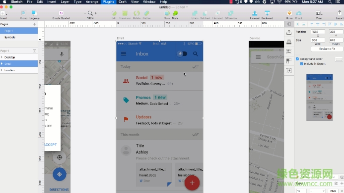The height and width of the screenshot is (193, 344).
Task: Click the Size Width input field
Action: (318, 40)
